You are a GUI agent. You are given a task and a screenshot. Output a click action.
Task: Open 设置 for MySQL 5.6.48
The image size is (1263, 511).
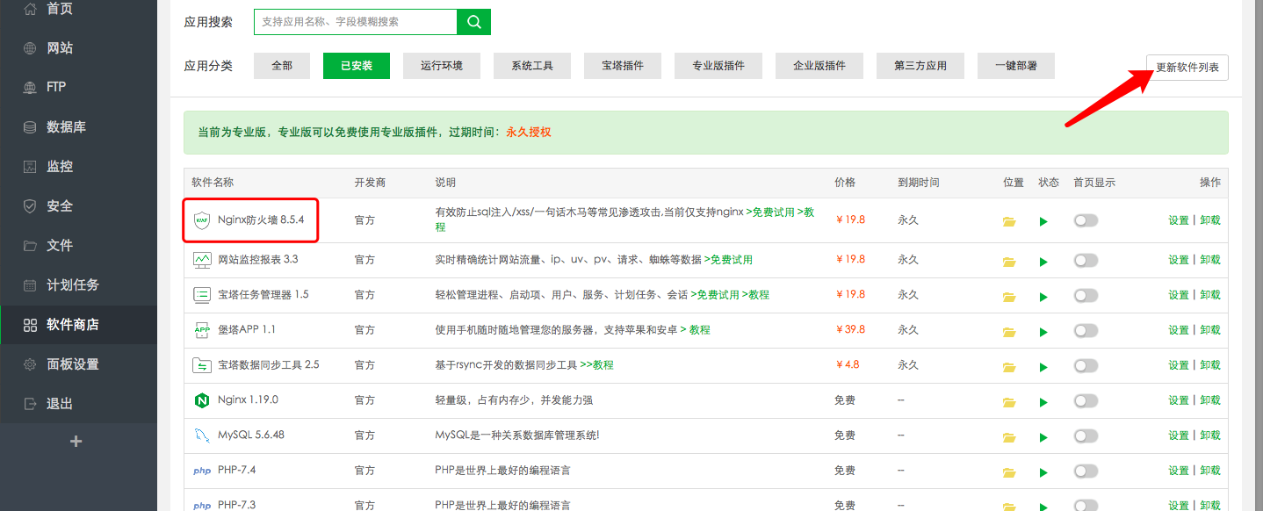(1179, 435)
